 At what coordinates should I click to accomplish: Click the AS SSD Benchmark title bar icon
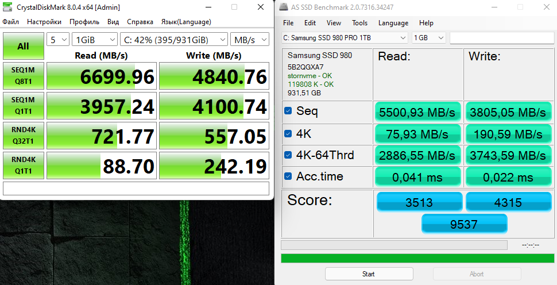284,7
